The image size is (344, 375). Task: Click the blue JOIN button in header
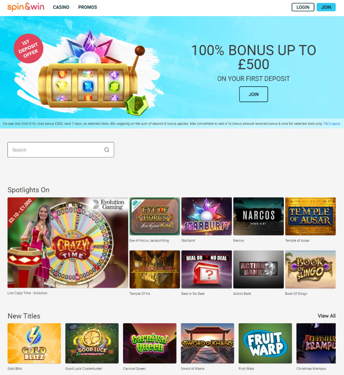click(326, 7)
